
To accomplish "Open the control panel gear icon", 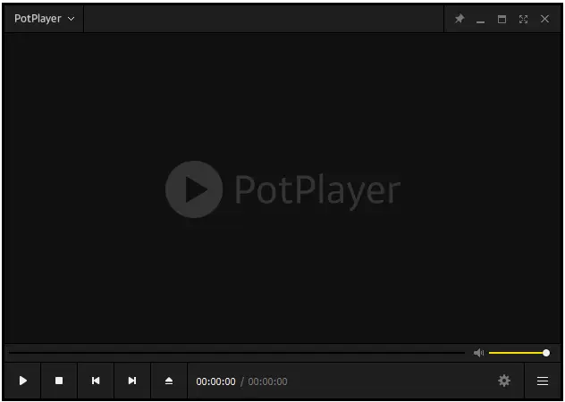I will 504,381.
